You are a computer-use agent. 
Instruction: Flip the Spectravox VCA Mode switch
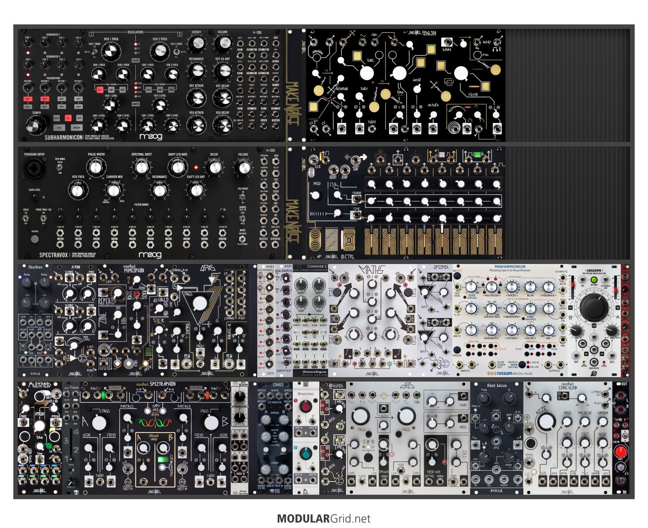pyautogui.click(x=242, y=197)
